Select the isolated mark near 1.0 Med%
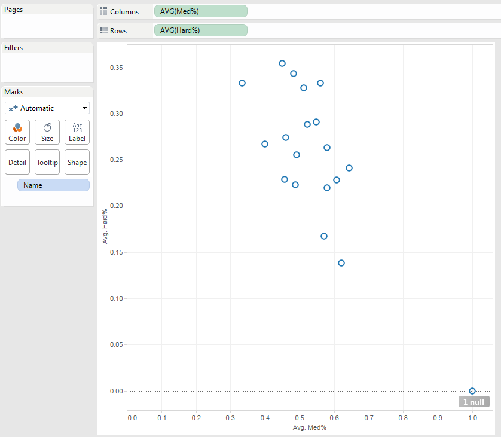The width and height of the screenshot is (501, 437). (472, 390)
